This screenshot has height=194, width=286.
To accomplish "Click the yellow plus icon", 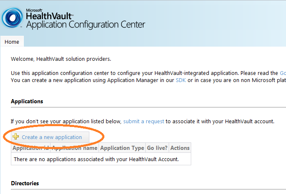I will (x=16, y=137).
